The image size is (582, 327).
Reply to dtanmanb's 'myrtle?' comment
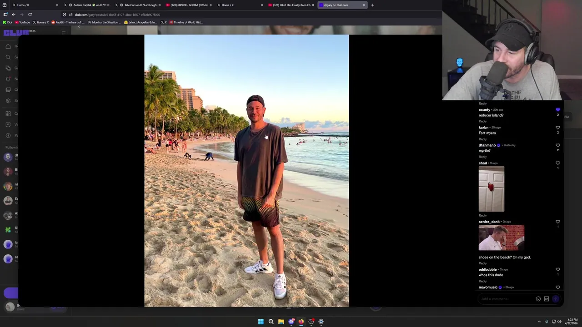(x=482, y=157)
